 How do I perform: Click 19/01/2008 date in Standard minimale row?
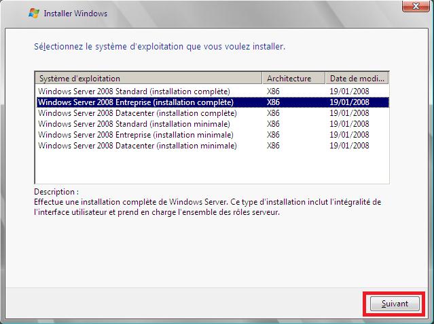click(x=349, y=124)
